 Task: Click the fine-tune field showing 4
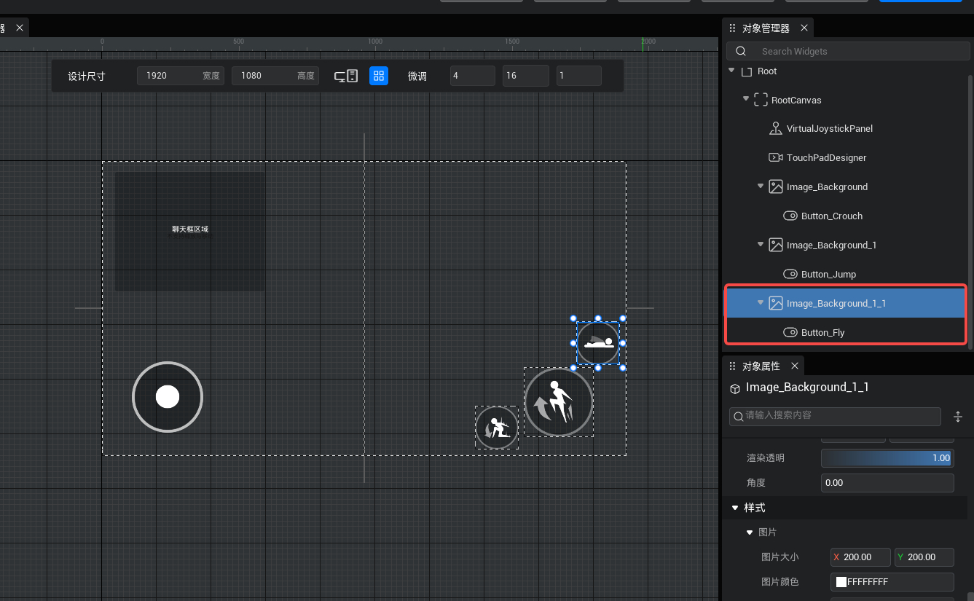coord(473,76)
